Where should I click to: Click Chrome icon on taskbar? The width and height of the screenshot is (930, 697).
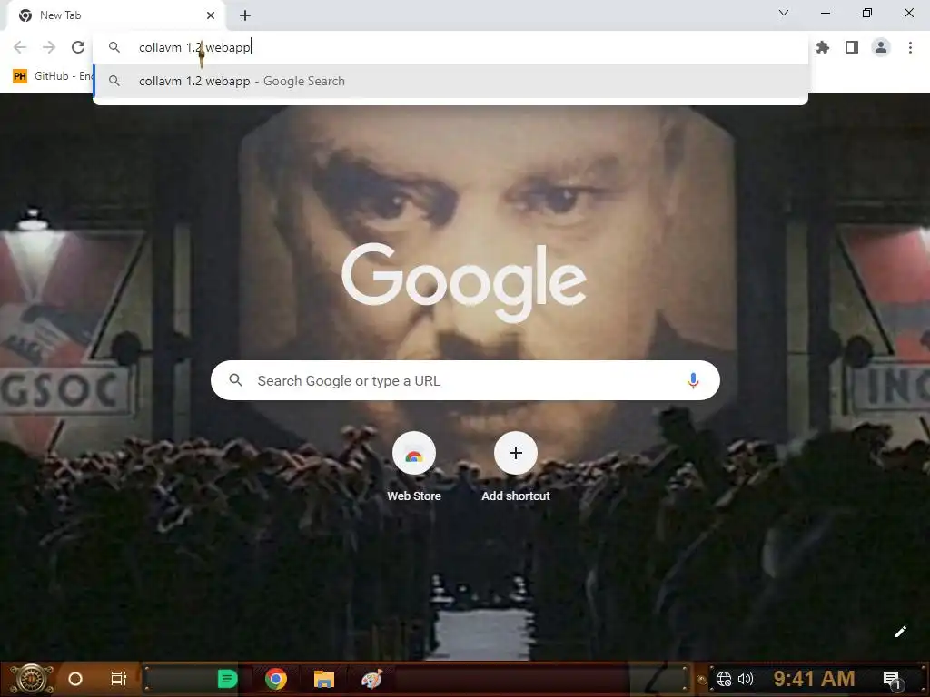[276, 679]
